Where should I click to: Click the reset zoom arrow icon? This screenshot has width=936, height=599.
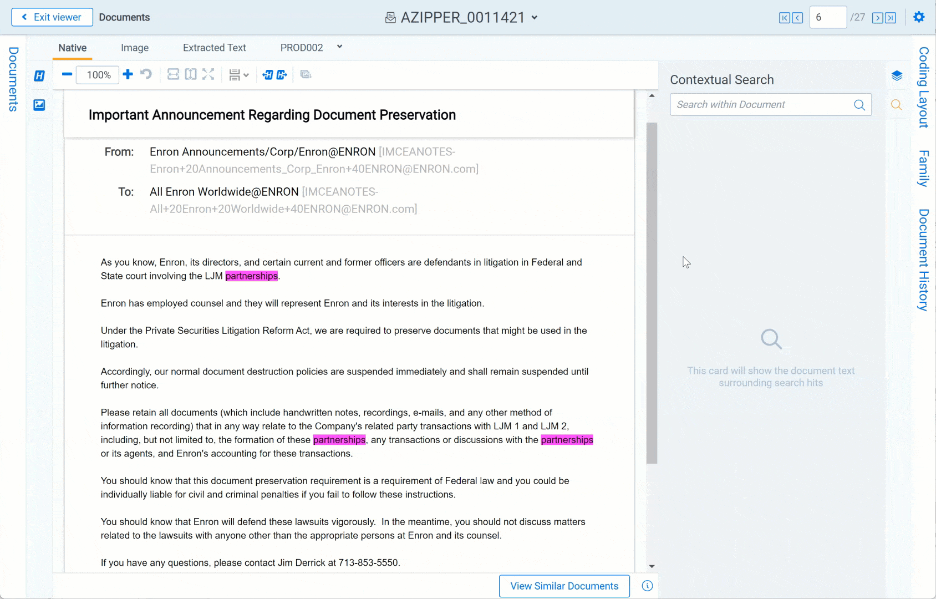[146, 74]
